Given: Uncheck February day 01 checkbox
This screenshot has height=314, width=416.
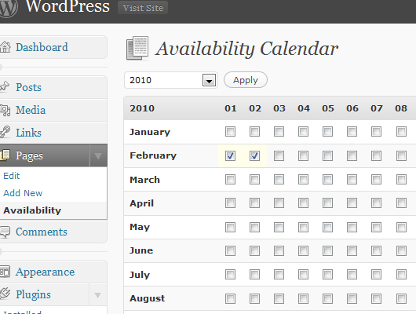Looking at the screenshot, I should coord(230,155).
